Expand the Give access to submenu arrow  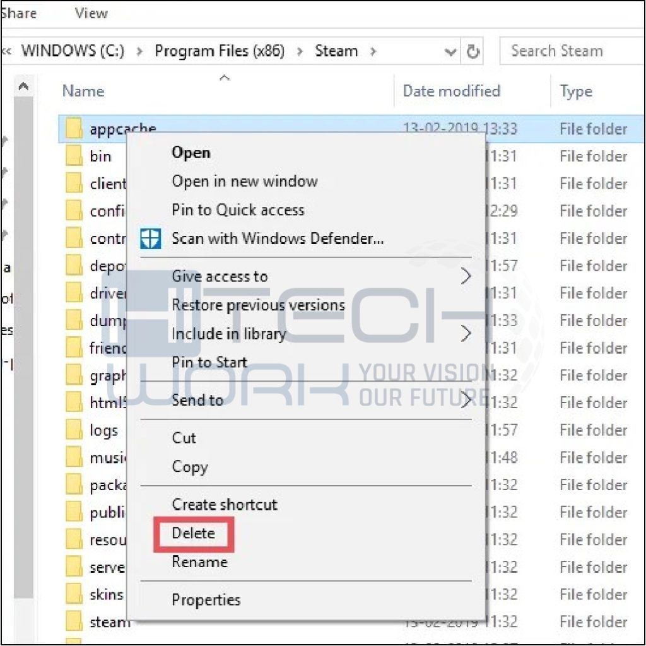[466, 276]
